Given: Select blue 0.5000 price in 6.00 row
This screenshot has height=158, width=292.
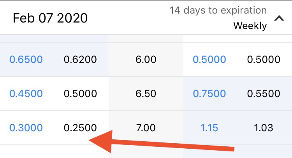Looking at the screenshot, I should click(209, 60).
